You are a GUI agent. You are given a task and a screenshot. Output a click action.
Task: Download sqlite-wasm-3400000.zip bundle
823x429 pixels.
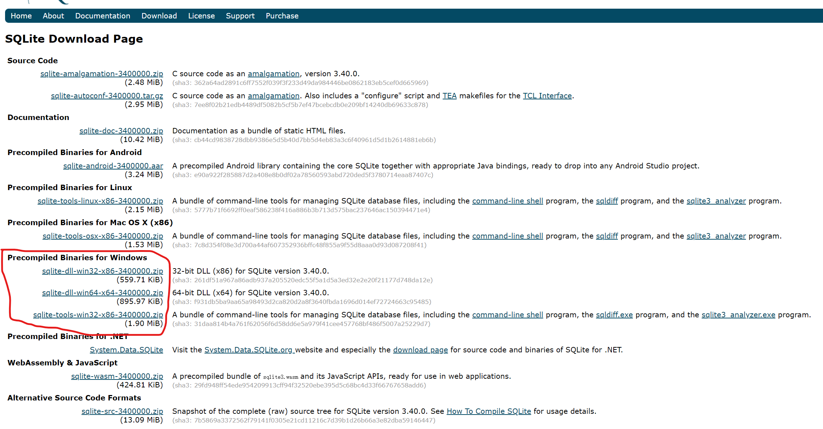(x=117, y=376)
